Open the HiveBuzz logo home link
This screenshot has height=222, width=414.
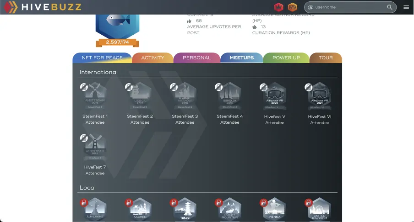pyautogui.click(x=43, y=7)
